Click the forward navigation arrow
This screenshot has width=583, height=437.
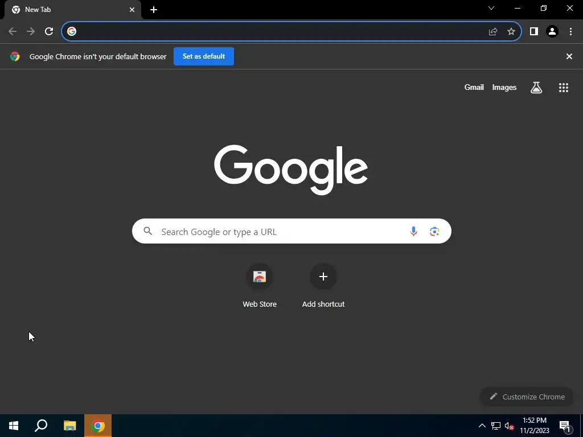[31, 31]
